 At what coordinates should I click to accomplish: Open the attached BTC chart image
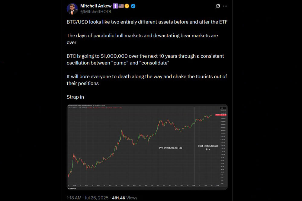pos(147,147)
